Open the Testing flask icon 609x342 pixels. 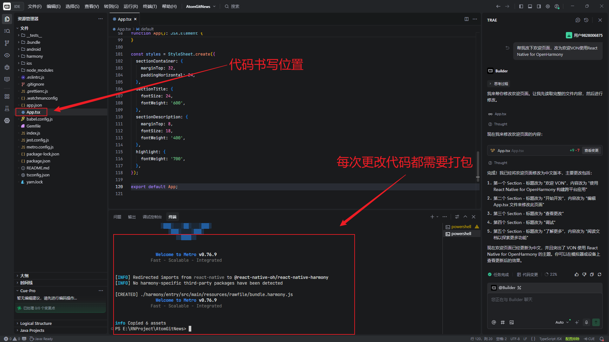[7, 109]
